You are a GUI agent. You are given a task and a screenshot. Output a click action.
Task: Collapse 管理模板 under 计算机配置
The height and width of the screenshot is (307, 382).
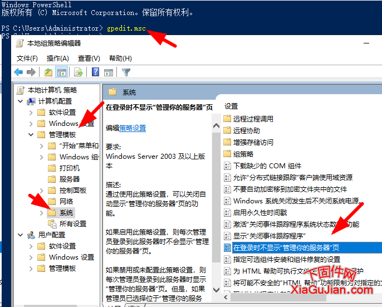coord(31,135)
